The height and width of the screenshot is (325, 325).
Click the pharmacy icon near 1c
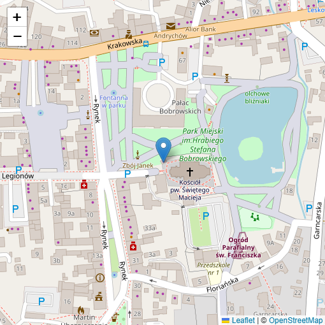[x=84, y=185]
